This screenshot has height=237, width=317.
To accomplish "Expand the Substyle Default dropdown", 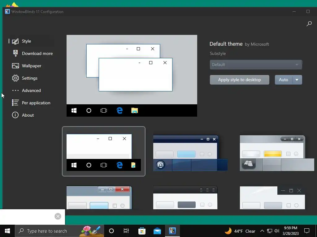I will (x=256, y=65).
